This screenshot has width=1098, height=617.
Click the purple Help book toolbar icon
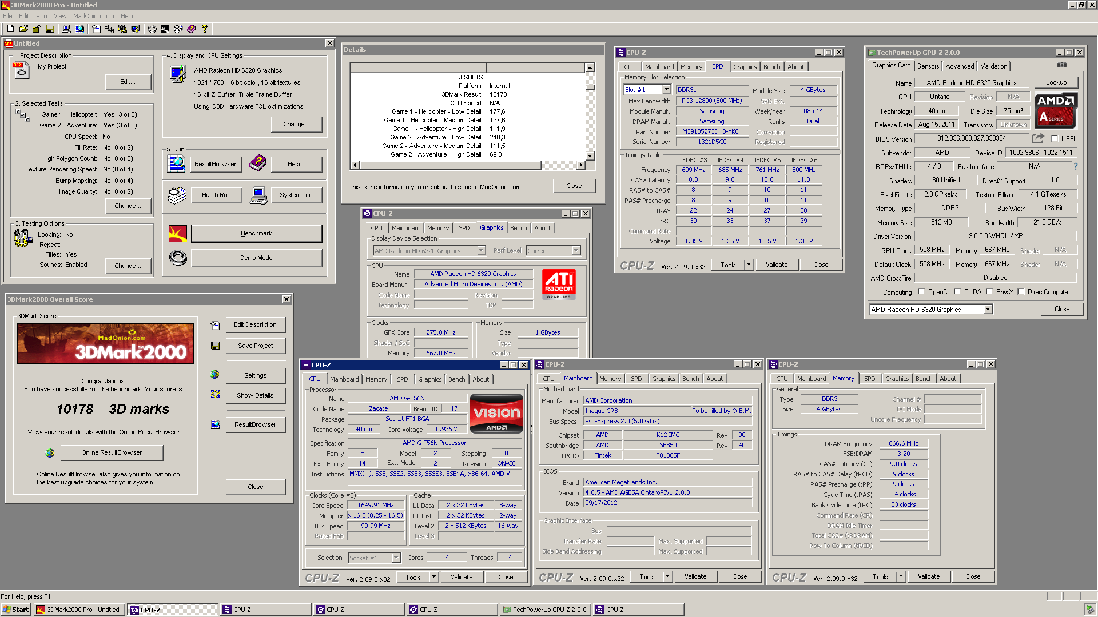(192, 29)
